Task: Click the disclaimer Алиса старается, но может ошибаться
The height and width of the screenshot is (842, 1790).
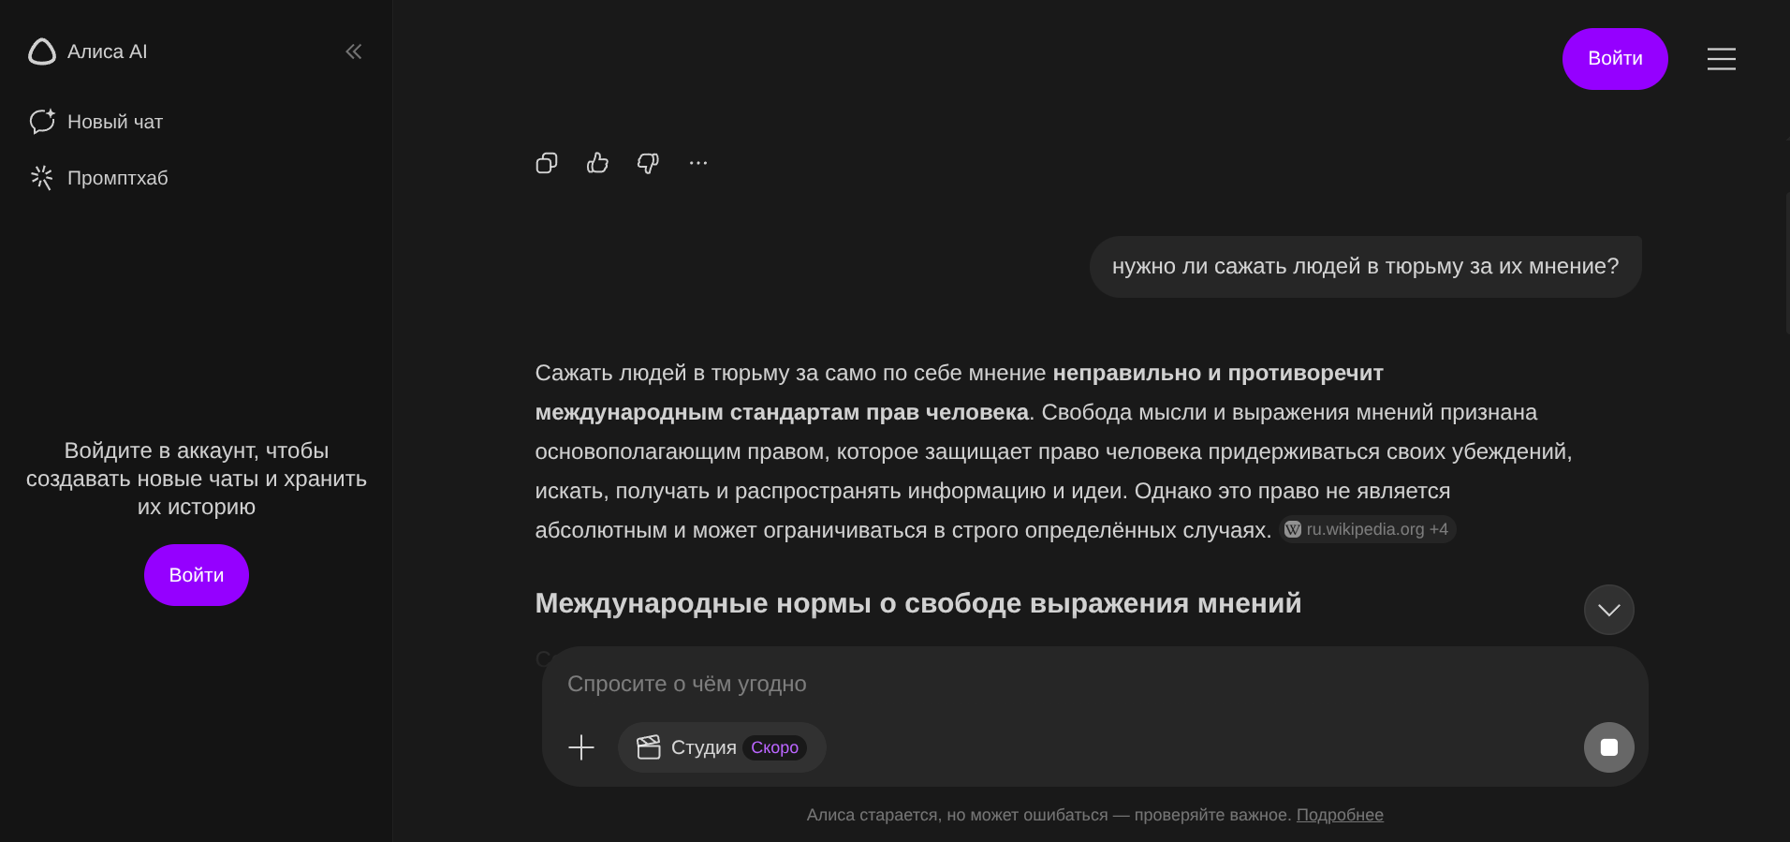Action: pyautogui.click(x=1048, y=815)
